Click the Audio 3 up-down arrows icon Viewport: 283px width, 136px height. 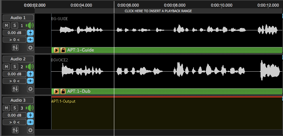[x=15, y=130]
